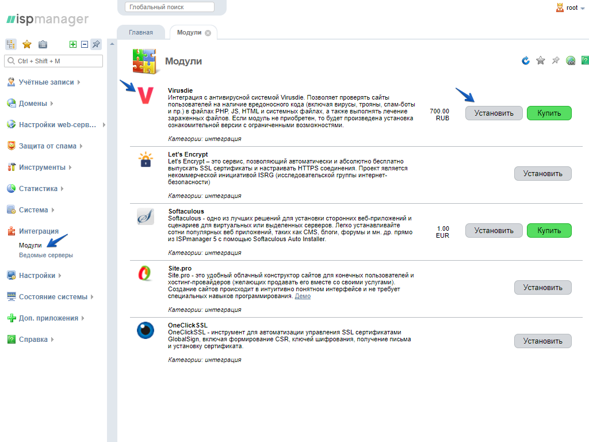
Task: Open Модули in the sidebar
Action: [x=30, y=245]
